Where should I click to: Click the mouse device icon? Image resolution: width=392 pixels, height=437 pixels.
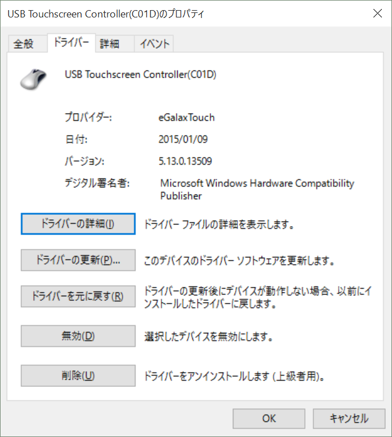point(33,79)
